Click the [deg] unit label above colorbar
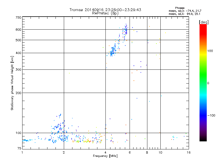The width and height of the screenshot is (222, 166). 204,22
